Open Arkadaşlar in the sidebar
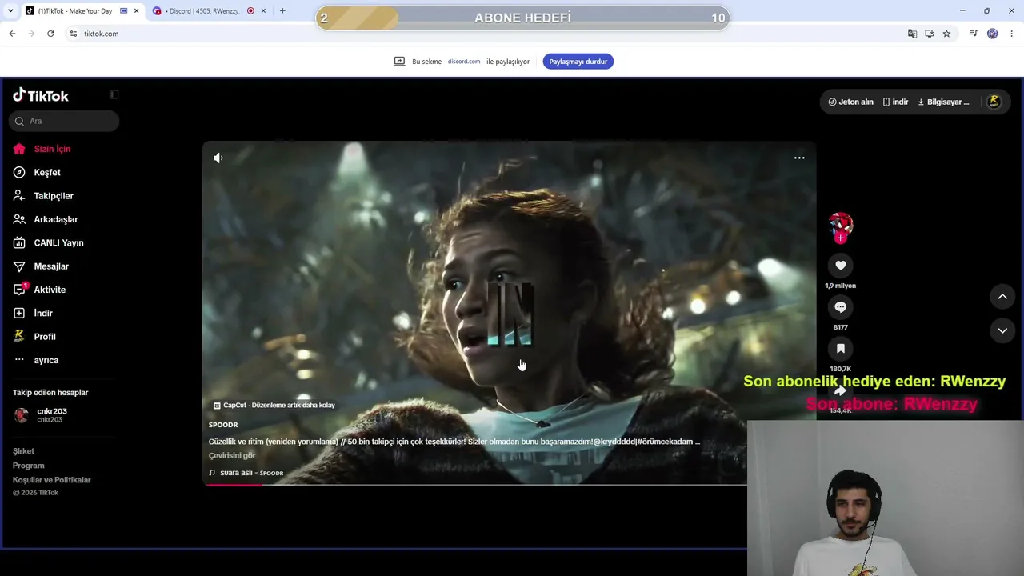1024x576 pixels. click(x=46, y=219)
